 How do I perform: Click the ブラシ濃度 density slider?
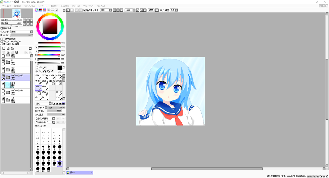coord(56,115)
